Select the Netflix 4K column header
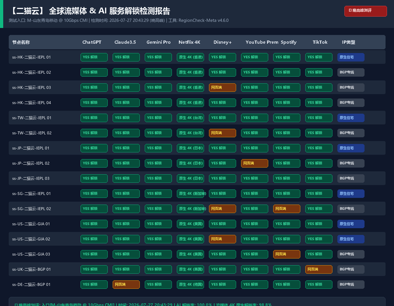The height and width of the screenshot is (306, 394). [189, 42]
